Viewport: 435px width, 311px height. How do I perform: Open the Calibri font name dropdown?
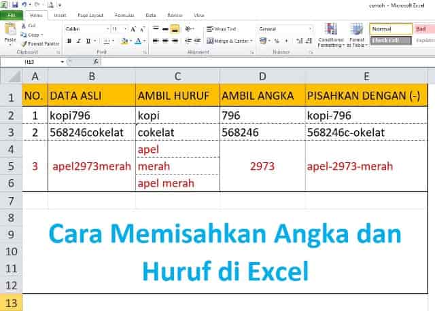click(x=107, y=29)
